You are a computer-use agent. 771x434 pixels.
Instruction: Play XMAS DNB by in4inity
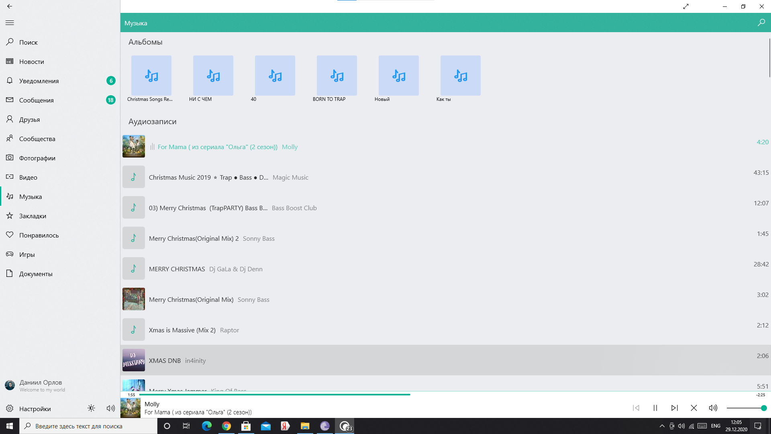[165, 360]
